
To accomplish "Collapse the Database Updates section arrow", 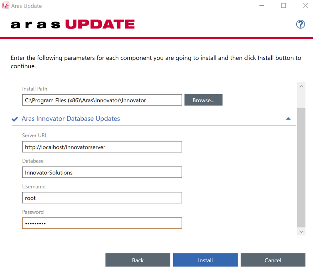I will tap(288, 119).
